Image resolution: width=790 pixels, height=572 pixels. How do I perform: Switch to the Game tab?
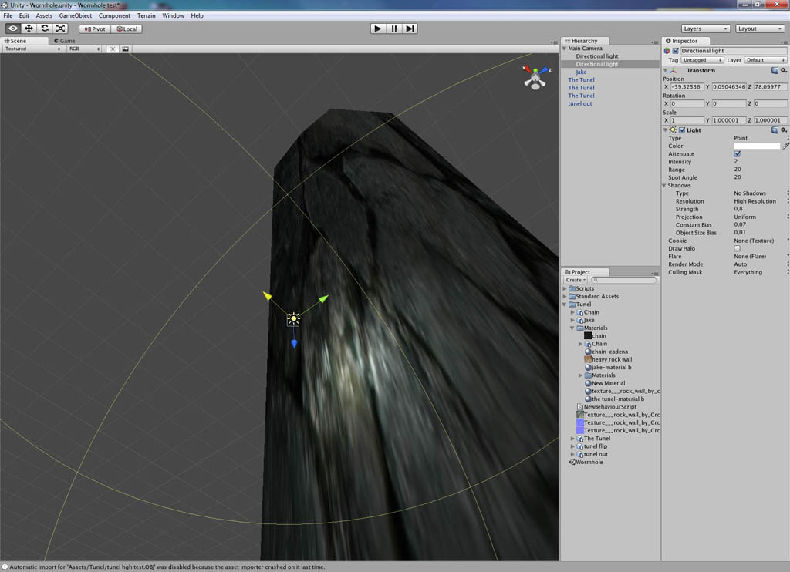point(65,40)
